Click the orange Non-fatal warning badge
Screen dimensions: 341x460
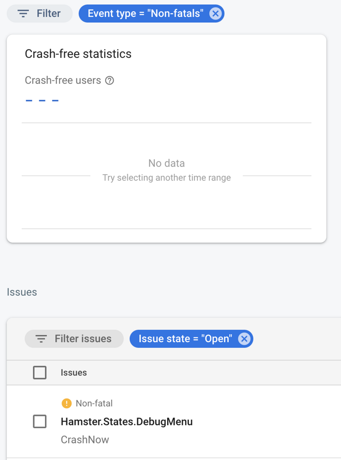(66, 403)
